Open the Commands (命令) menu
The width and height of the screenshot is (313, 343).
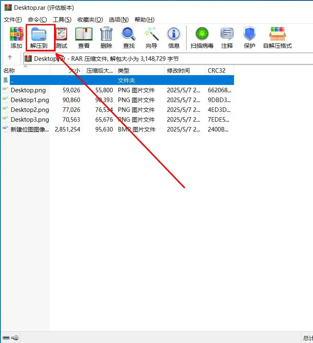[x=37, y=20]
